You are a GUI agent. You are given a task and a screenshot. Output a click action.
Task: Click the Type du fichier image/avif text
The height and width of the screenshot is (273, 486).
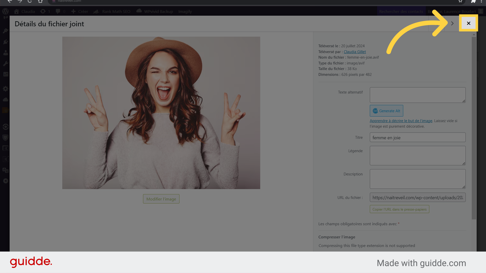pyautogui.click(x=341, y=63)
